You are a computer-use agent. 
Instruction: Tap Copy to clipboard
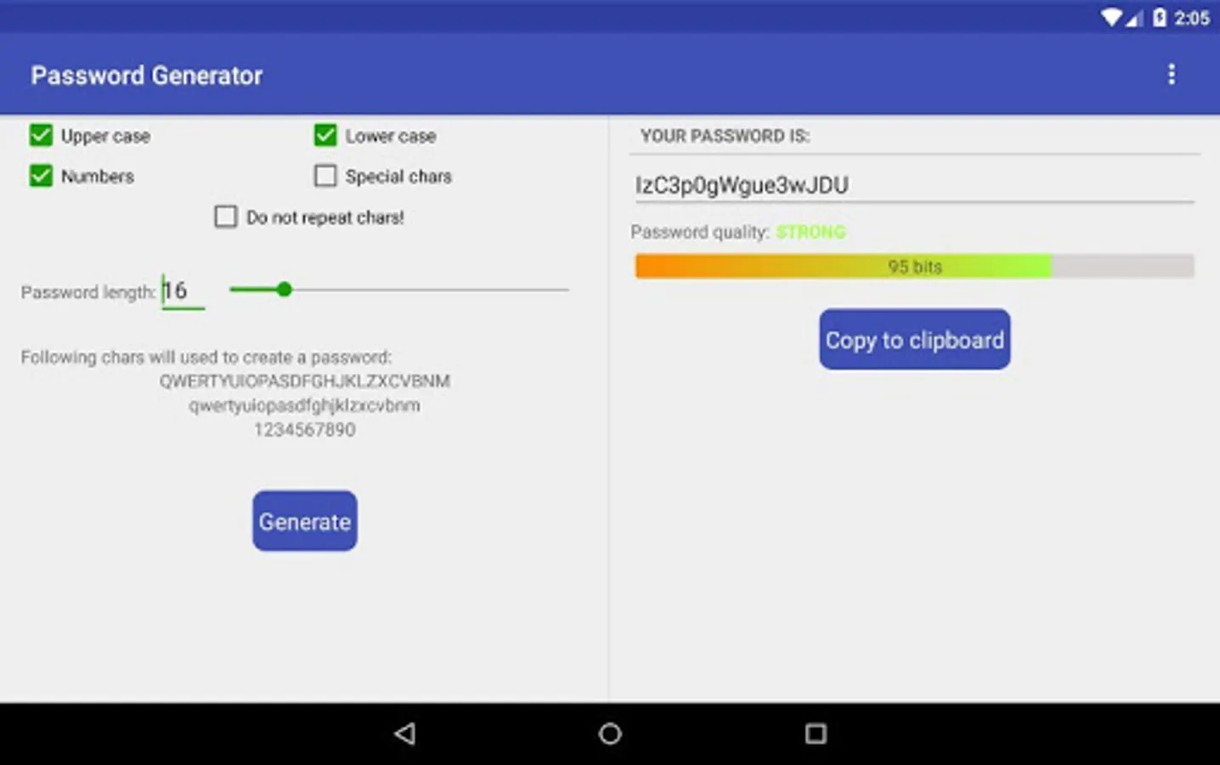(x=914, y=339)
